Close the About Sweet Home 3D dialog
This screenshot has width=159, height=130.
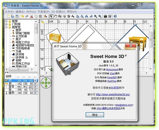131,46
